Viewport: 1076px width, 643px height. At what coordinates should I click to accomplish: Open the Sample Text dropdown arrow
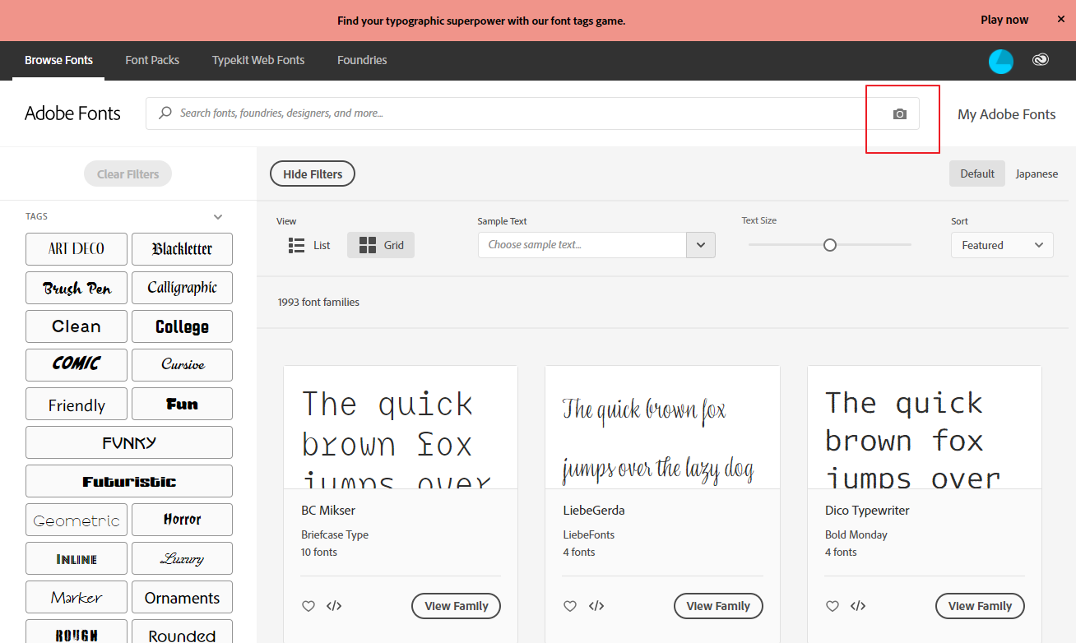click(x=701, y=245)
